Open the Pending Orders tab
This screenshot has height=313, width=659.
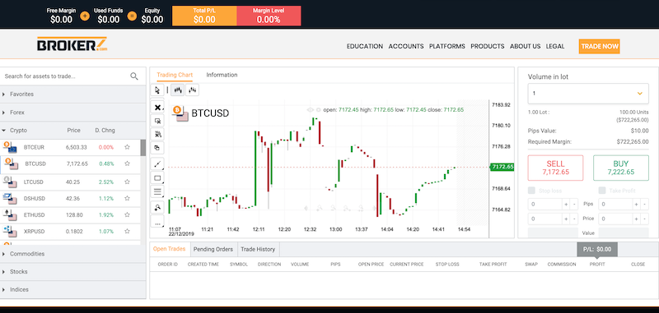(213, 249)
